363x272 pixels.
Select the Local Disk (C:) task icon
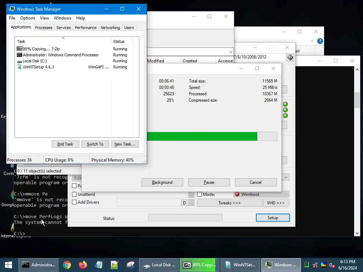pos(19,61)
